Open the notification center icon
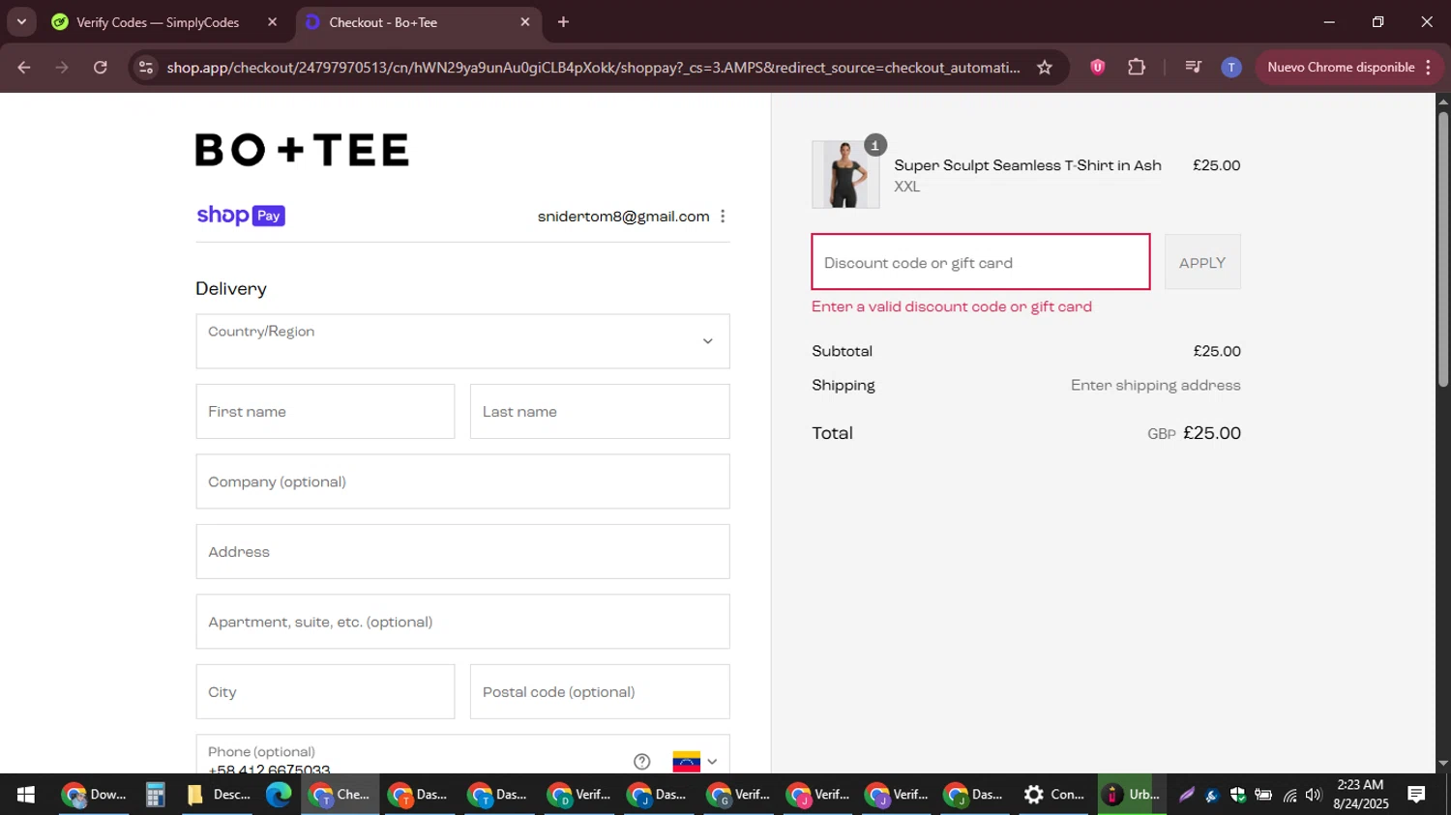 coord(1416,795)
